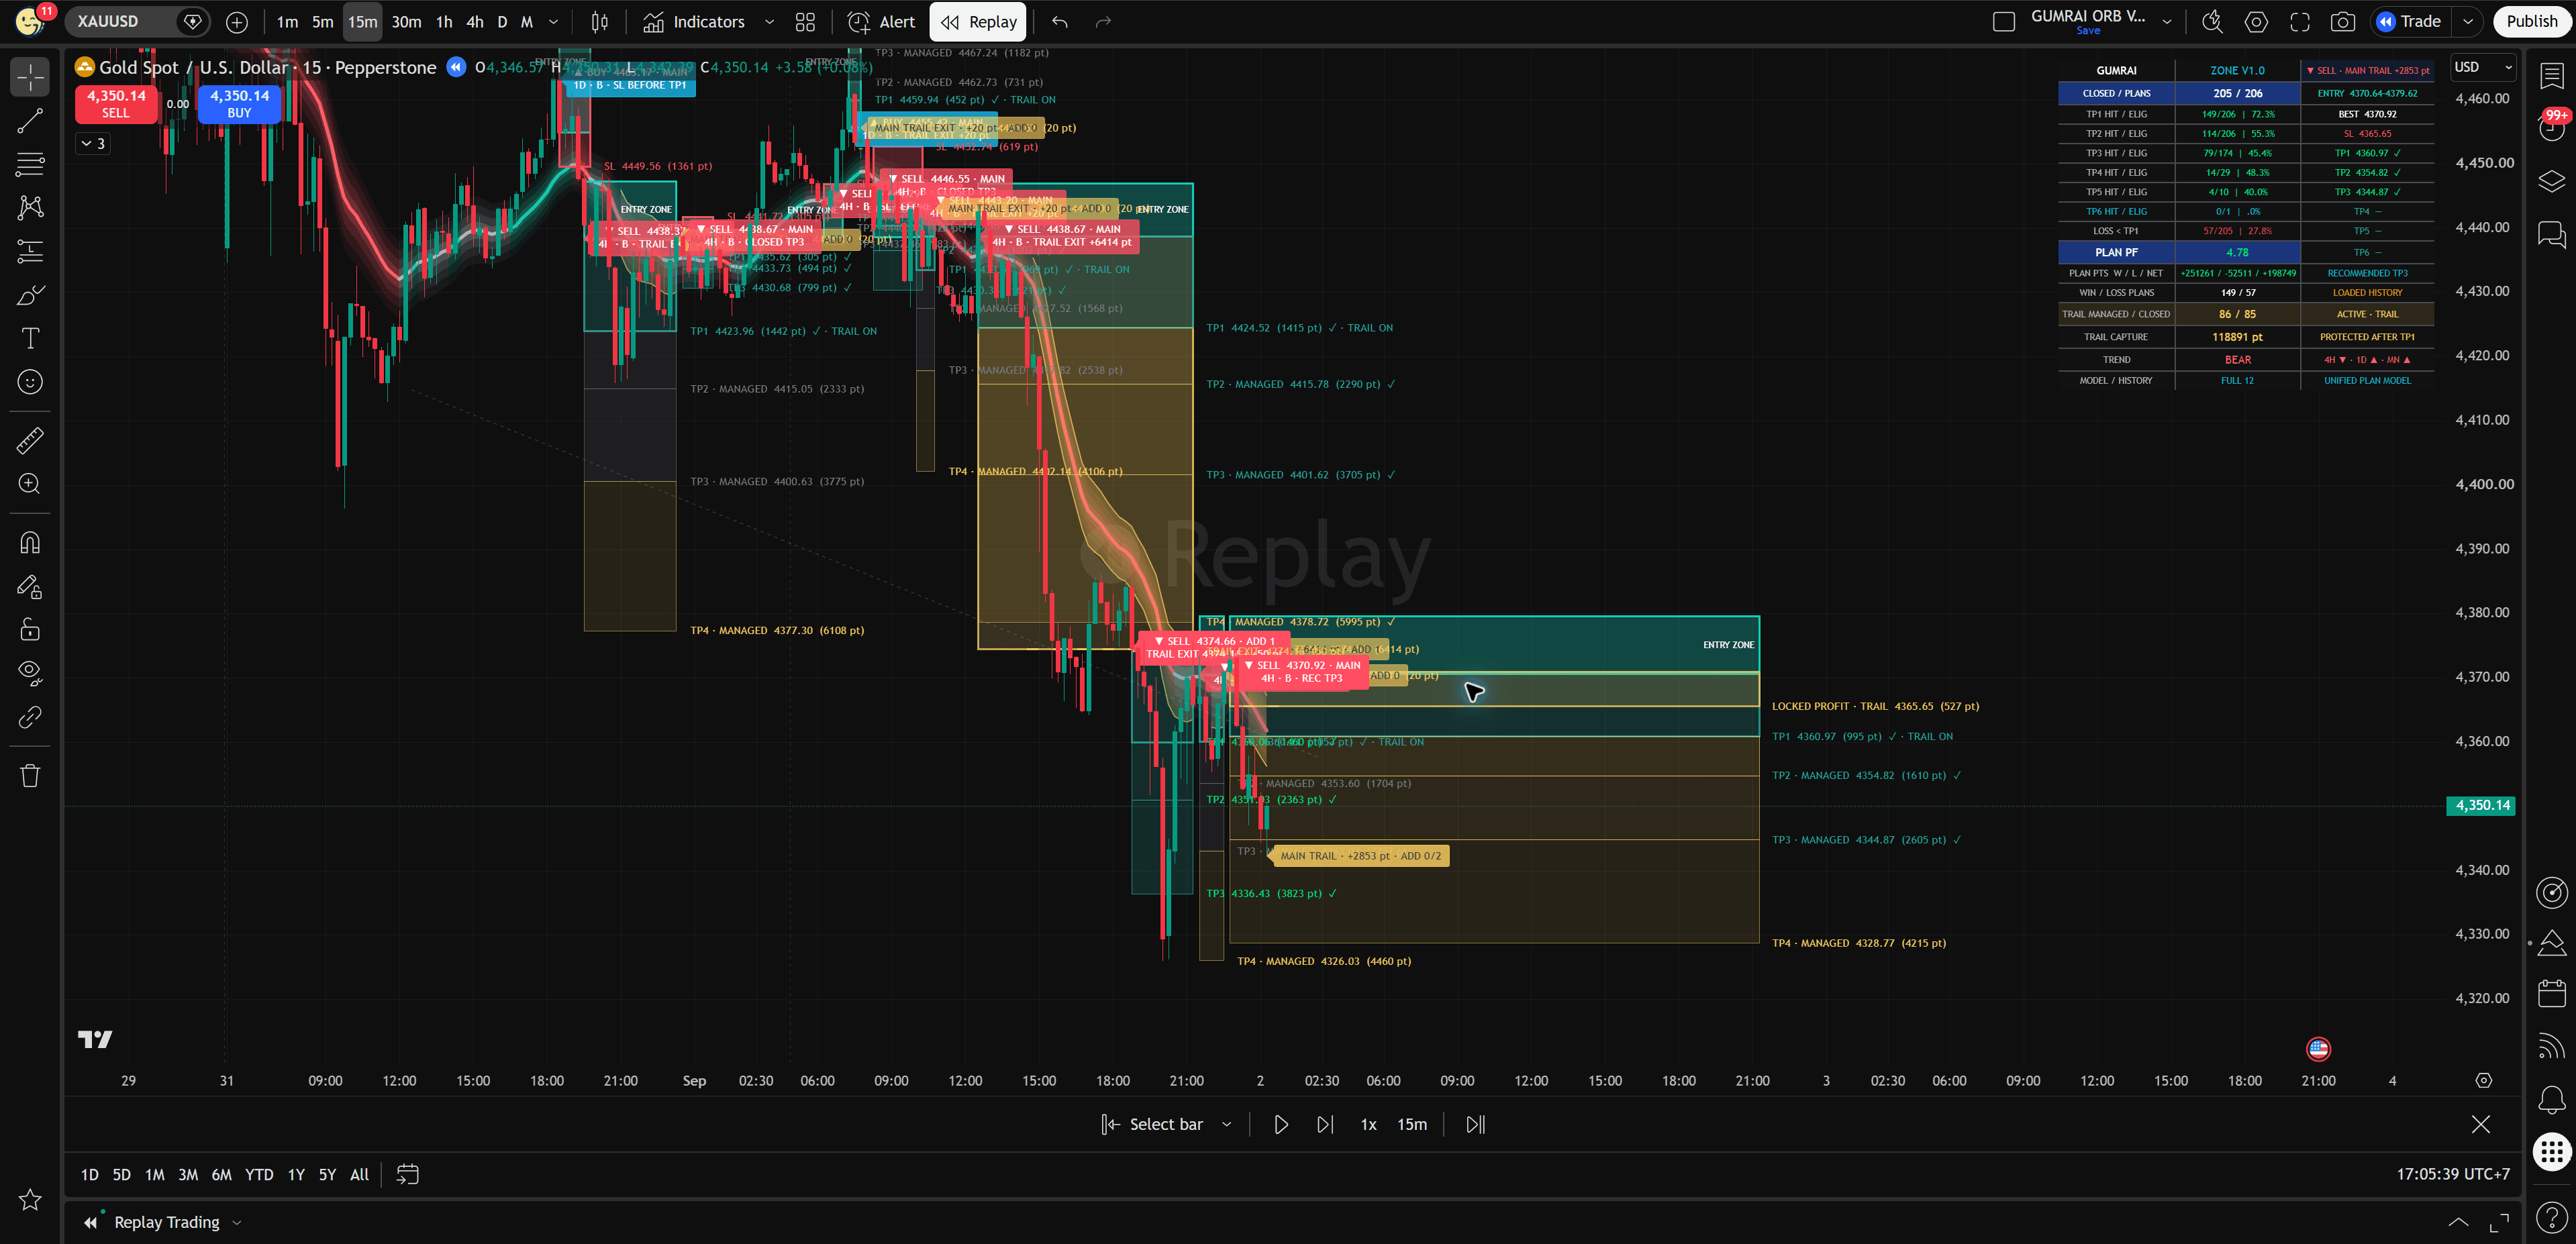Collapse the indicator legend showing 3
Screen dimensions: 2576x1244
[93, 144]
